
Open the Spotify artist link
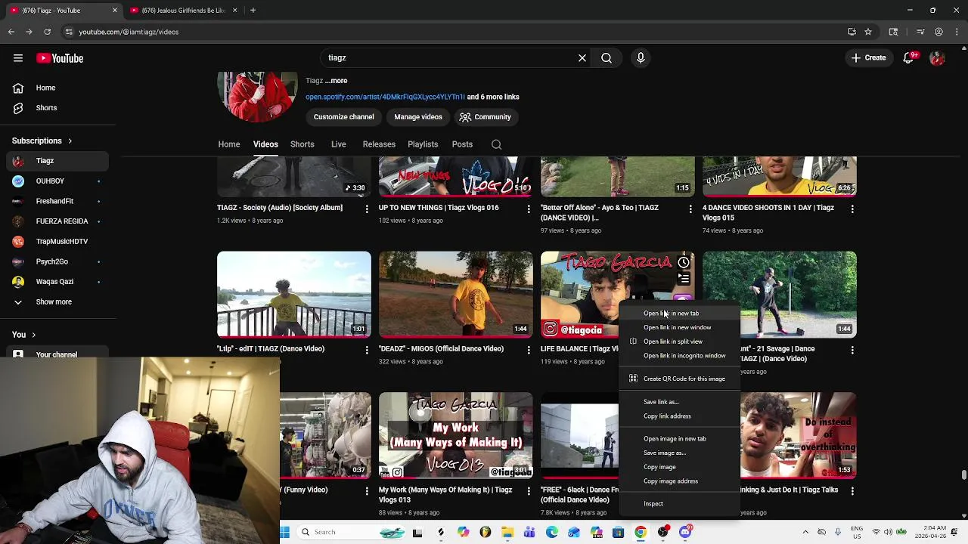tap(385, 97)
